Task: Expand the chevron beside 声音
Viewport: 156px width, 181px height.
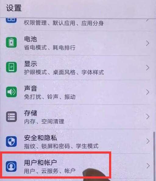Action: [x=147, y=92]
